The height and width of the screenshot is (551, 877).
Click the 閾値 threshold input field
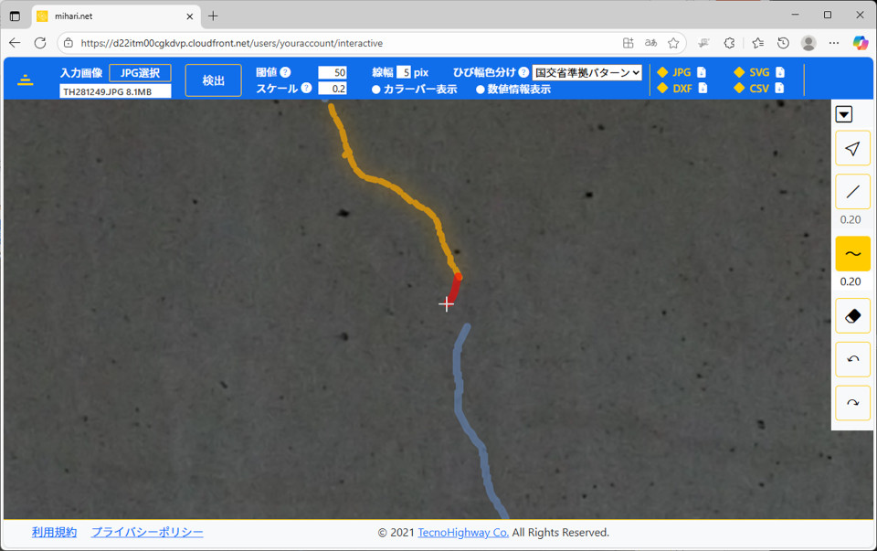point(332,72)
